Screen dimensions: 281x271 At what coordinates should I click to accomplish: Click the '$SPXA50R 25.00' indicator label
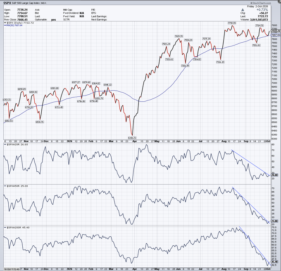coord(16,186)
